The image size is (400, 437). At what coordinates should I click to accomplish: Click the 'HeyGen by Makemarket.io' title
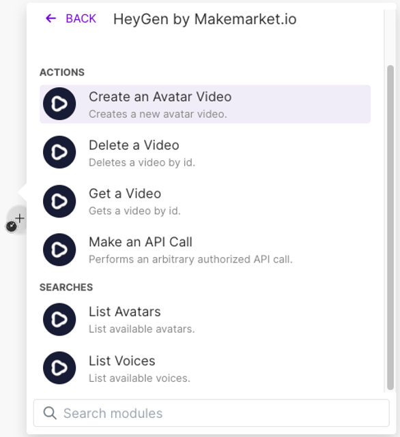click(x=205, y=20)
